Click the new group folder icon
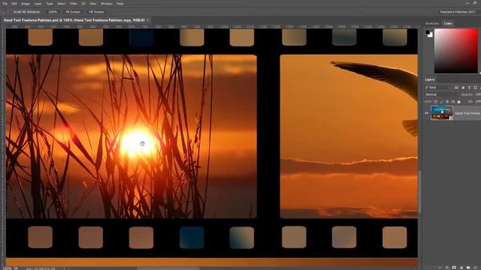This screenshot has height=270, width=481. [x=468, y=268]
